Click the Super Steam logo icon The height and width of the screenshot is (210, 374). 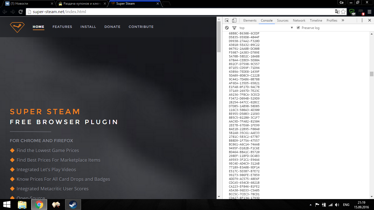[17, 27]
